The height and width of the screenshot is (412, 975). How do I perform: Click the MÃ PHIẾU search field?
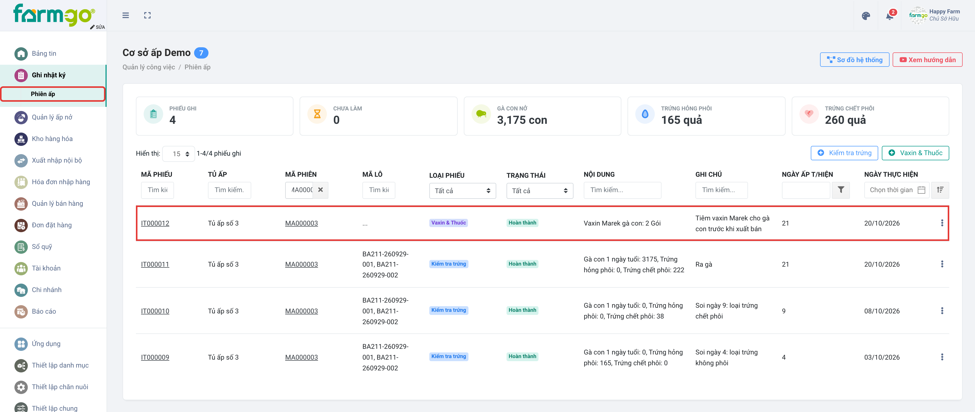(x=157, y=190)
